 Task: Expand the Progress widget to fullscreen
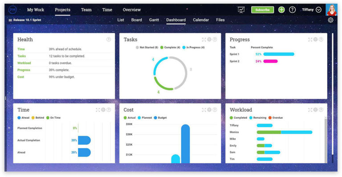click(x=310, y=40)
